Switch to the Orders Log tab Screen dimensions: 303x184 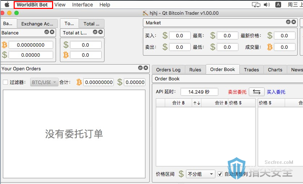point(168,70)
